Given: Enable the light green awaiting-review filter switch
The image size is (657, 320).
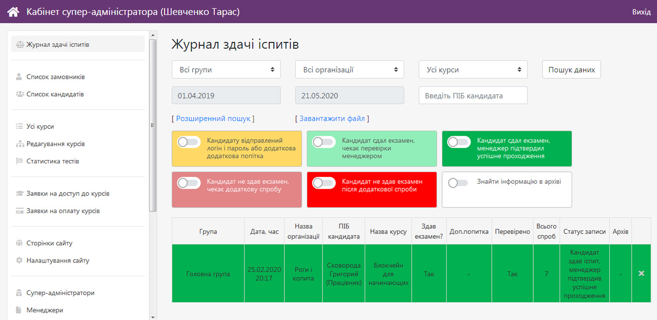Looking at the screenshot, I should tap(324, 142).
